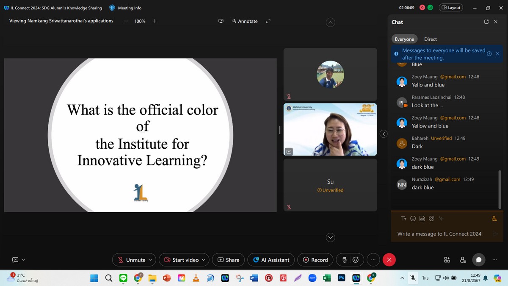Collapse the video strip with down chevron
Screen dimensions: 508x286
coord(330,237)
